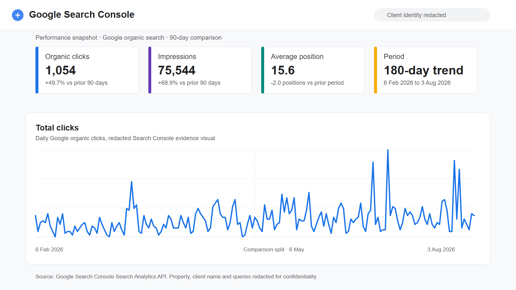
Task: Click the Source footnote text
Action: coord(176,276)
